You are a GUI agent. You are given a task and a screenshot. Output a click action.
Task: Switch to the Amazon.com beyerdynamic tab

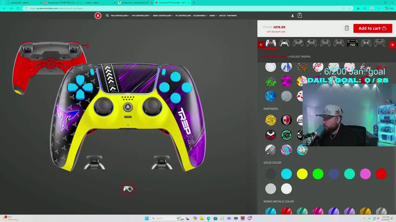[135, 2]
